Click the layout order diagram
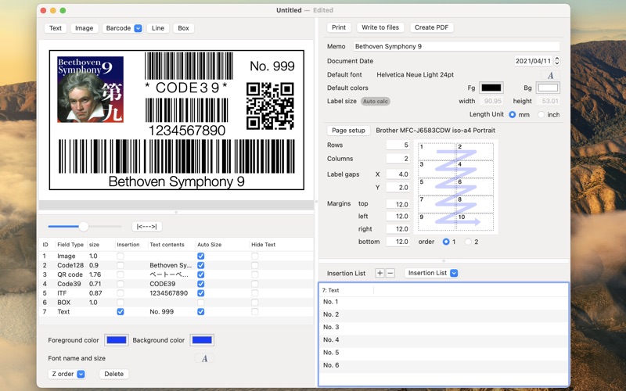 [456, 187]
